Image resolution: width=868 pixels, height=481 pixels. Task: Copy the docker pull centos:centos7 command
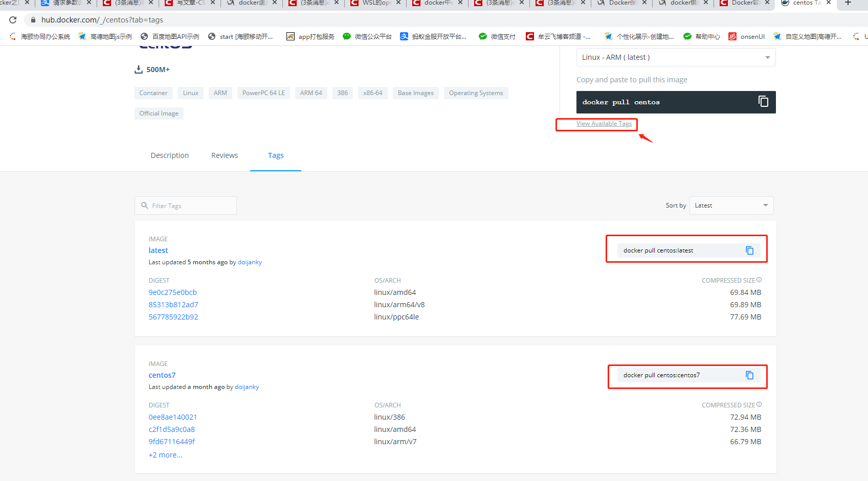[749, 375]
